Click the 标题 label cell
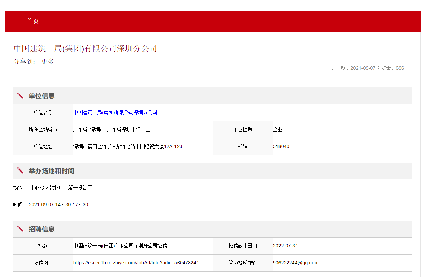 click(43, 246)
